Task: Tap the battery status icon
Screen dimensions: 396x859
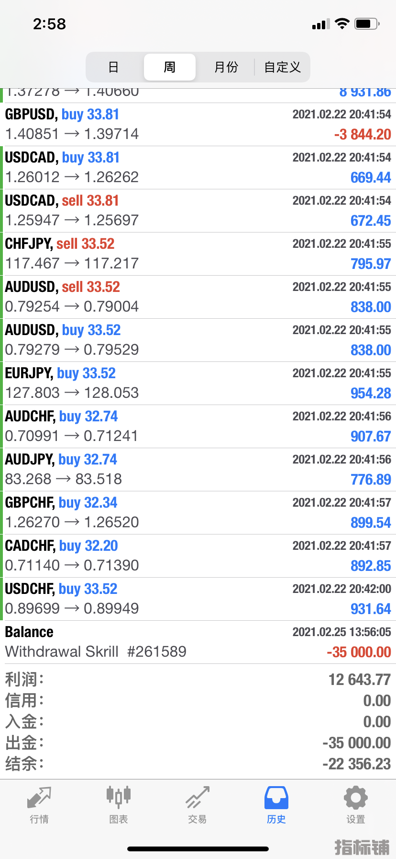Action: (x=367, y=24)
